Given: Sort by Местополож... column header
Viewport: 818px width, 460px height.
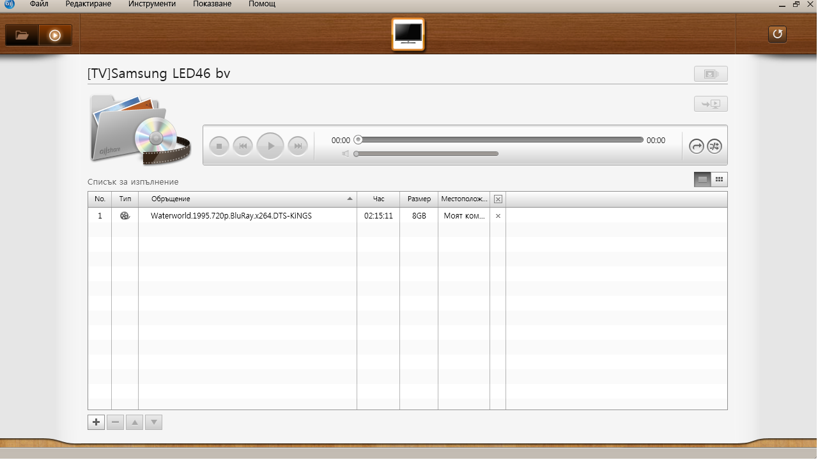Looking at the screenshot, I should click(x=464, y=199).
